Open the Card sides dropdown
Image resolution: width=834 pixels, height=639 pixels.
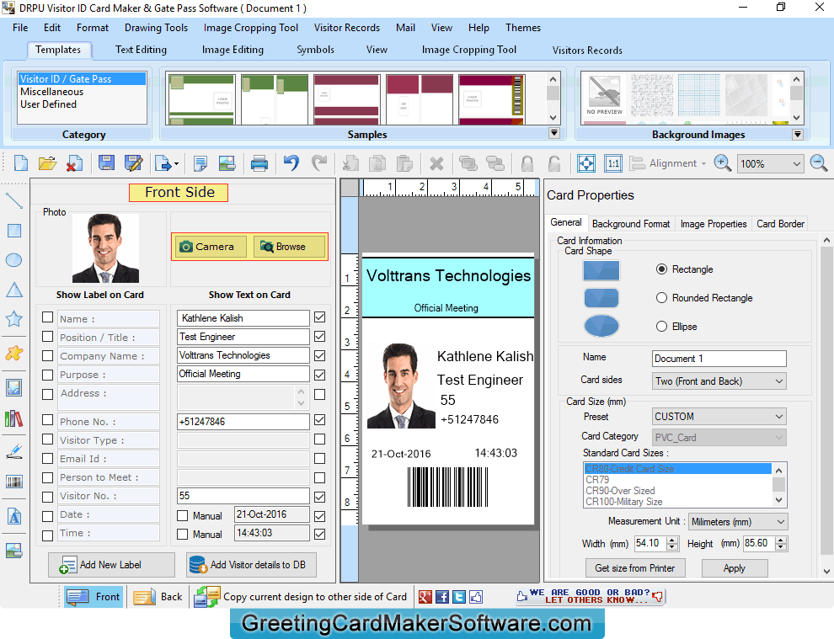719,381
